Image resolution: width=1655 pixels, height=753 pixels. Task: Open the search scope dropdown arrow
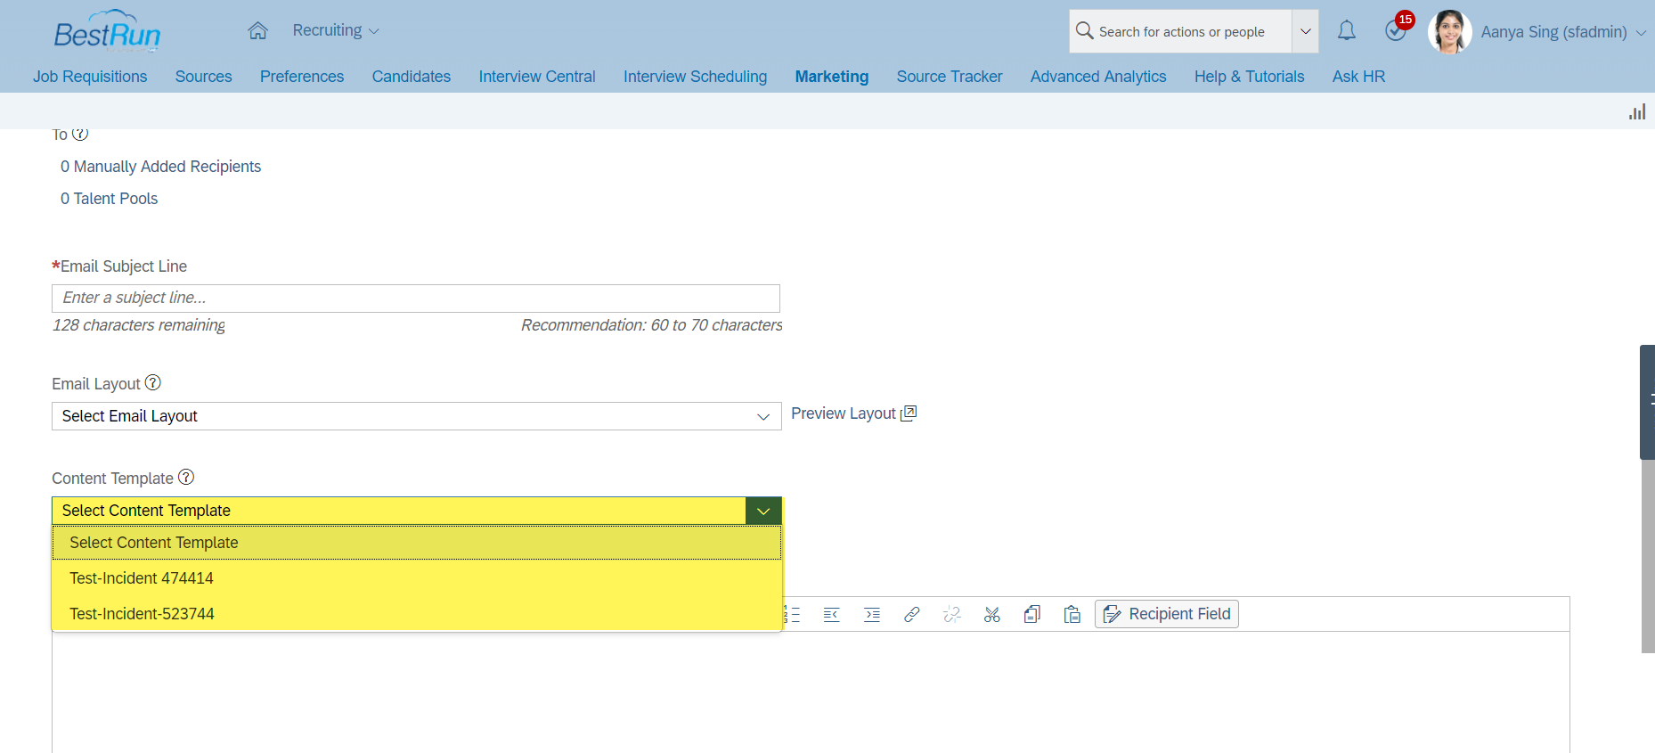coord(1305,31)
